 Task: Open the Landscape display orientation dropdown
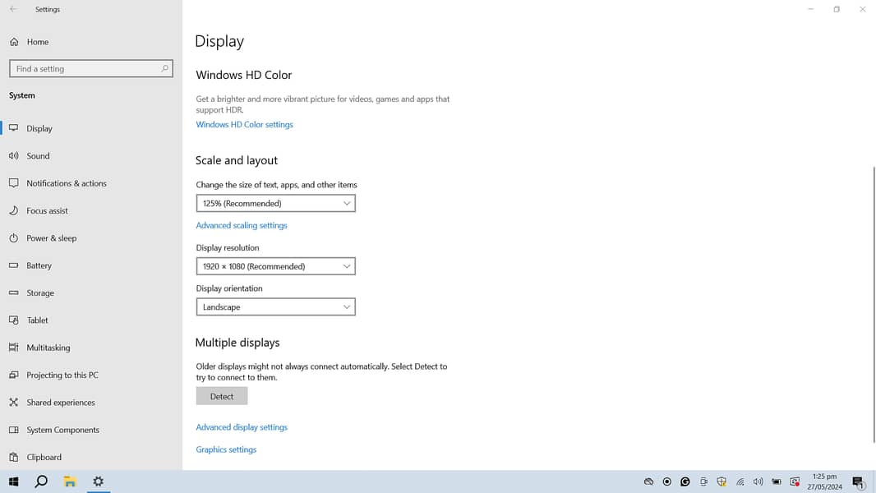pos(275,307)
